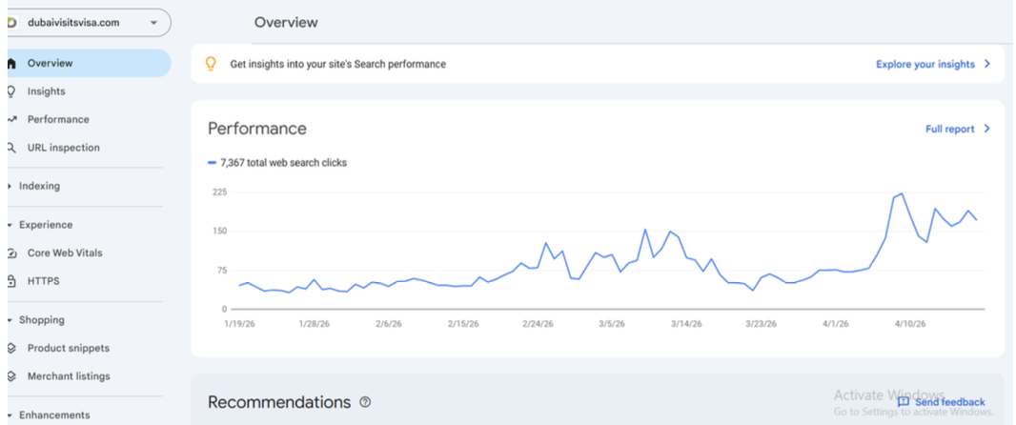
Task: Click the Send feedback speech-bubble icon
Action: [904, 402]
